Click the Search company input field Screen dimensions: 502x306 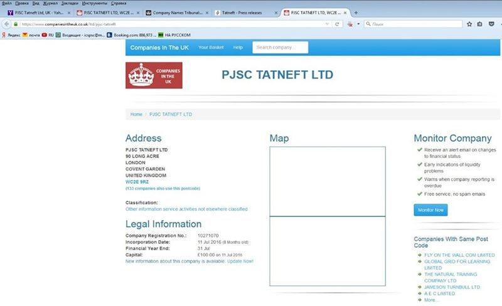[280, 48]
